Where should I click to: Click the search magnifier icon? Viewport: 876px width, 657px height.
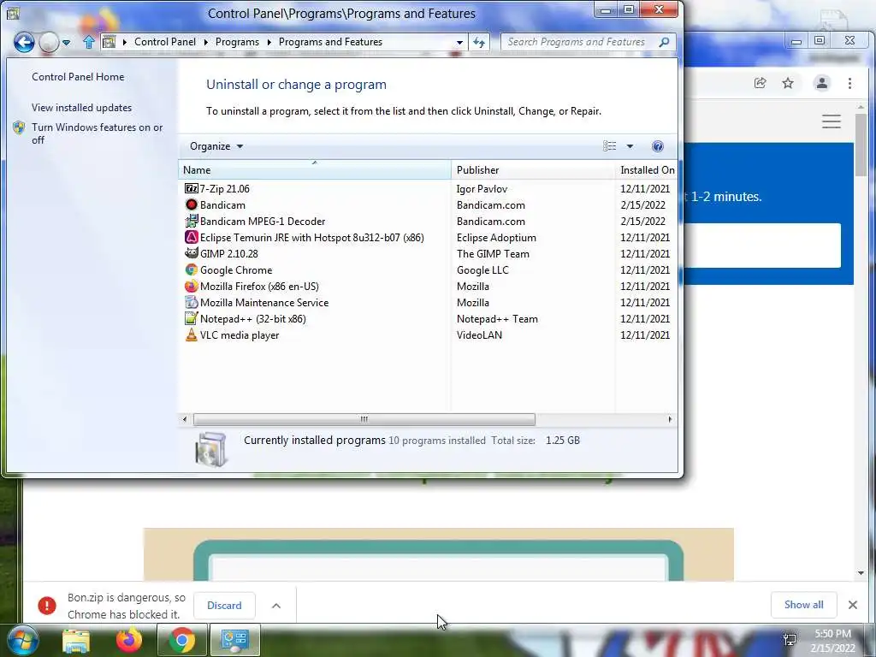coord(664,42)
